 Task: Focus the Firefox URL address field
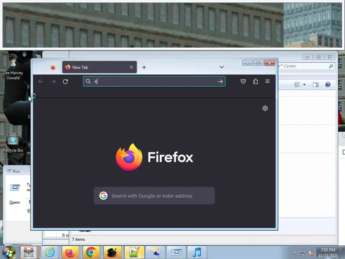coord(154,82)
